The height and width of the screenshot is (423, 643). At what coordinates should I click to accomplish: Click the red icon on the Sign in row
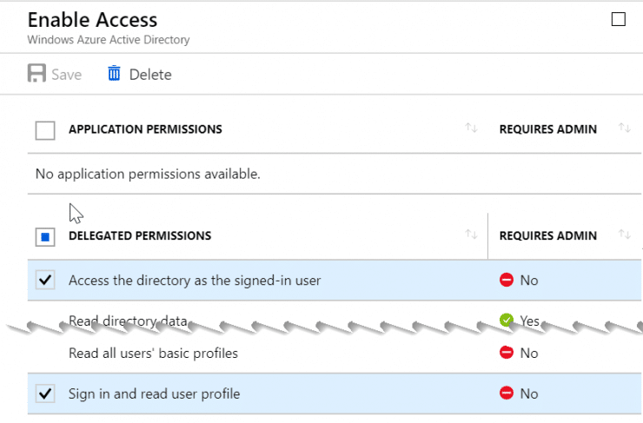[507, 393]
